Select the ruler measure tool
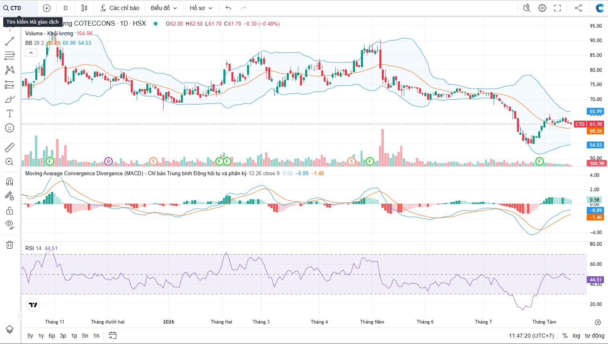608x344 pixels. point(10,148)
